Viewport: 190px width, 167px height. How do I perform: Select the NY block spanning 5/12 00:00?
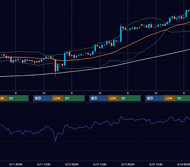[x=74, y=98]
